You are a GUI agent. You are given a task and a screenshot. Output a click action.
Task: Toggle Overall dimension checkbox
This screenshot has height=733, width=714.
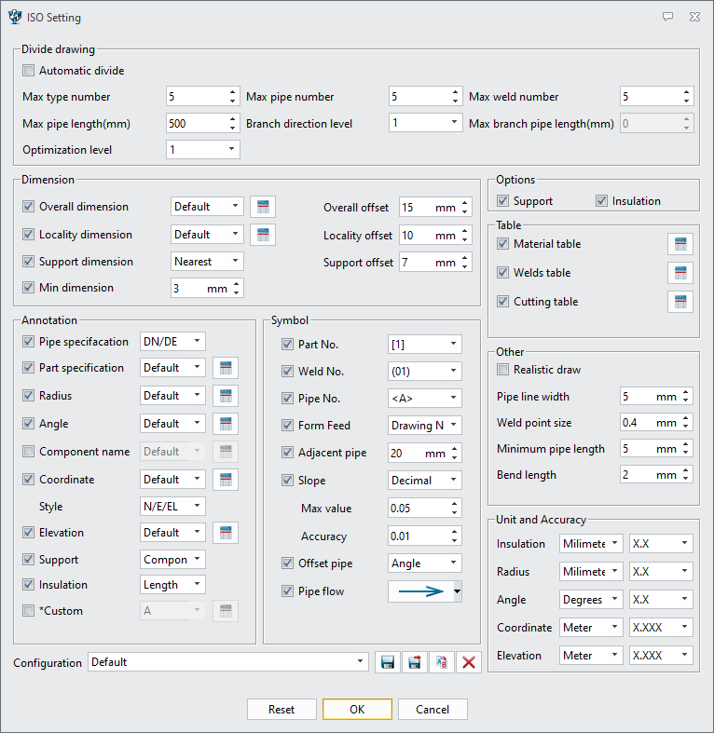pyautogui.click(x=29, y=207)
